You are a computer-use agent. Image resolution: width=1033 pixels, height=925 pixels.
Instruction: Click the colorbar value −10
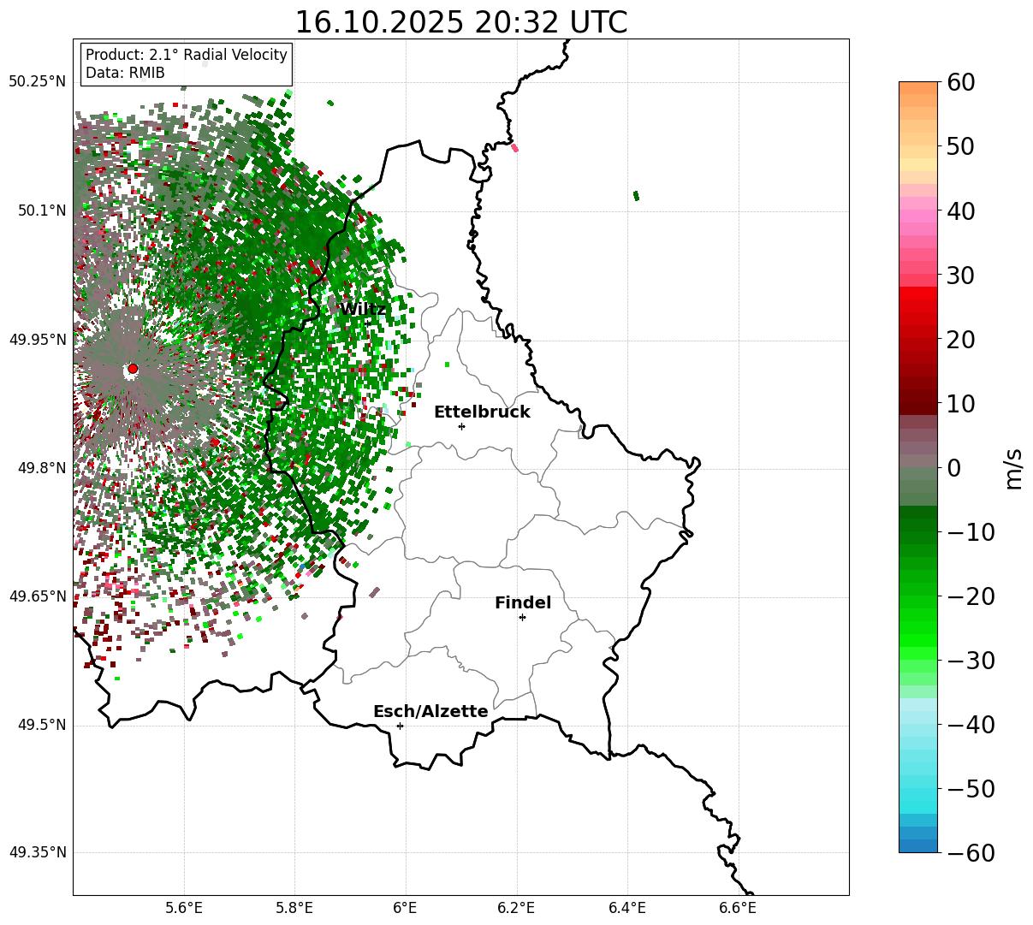(971, 531)
